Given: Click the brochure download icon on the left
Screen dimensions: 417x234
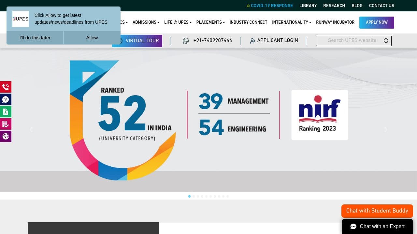Looking at the screenshot, I should pyautogui.click(x=6, y=111).
